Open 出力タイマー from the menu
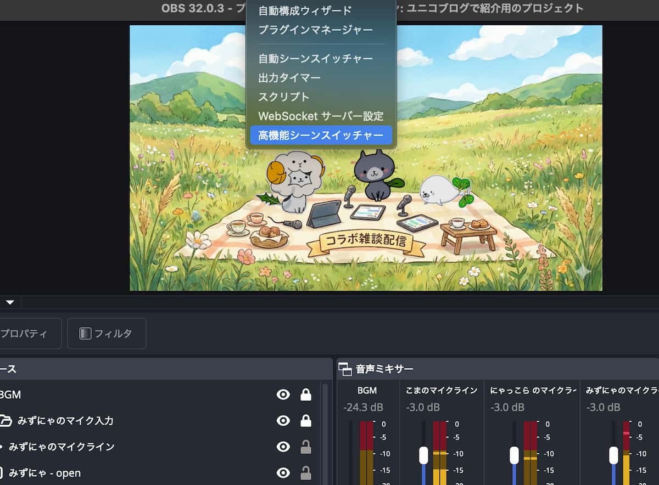The width and height of the screenshot is (659, 485). (289, 78)
